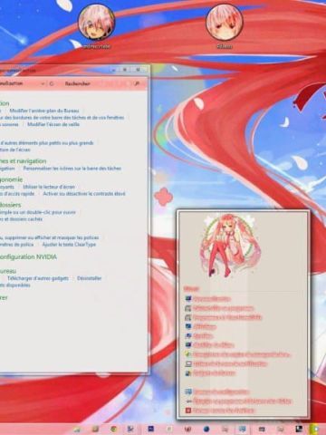Open the right pink-haired avatar desktop shortcut
The width and height of the screenshot is (326, 435).
click(x=225, y=25)
